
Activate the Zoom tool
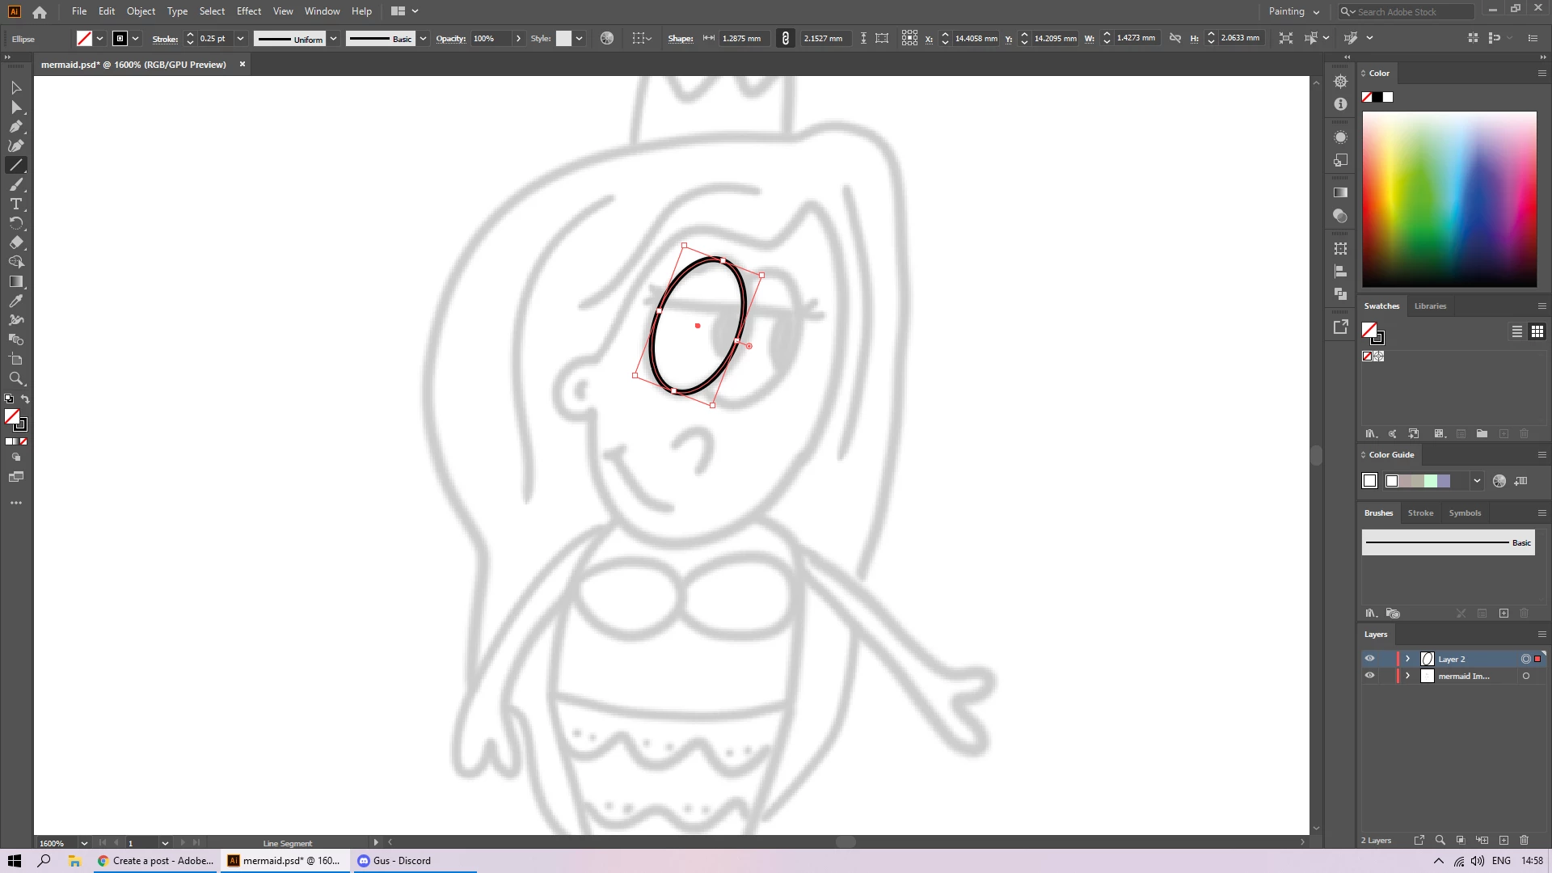[15, 378]
